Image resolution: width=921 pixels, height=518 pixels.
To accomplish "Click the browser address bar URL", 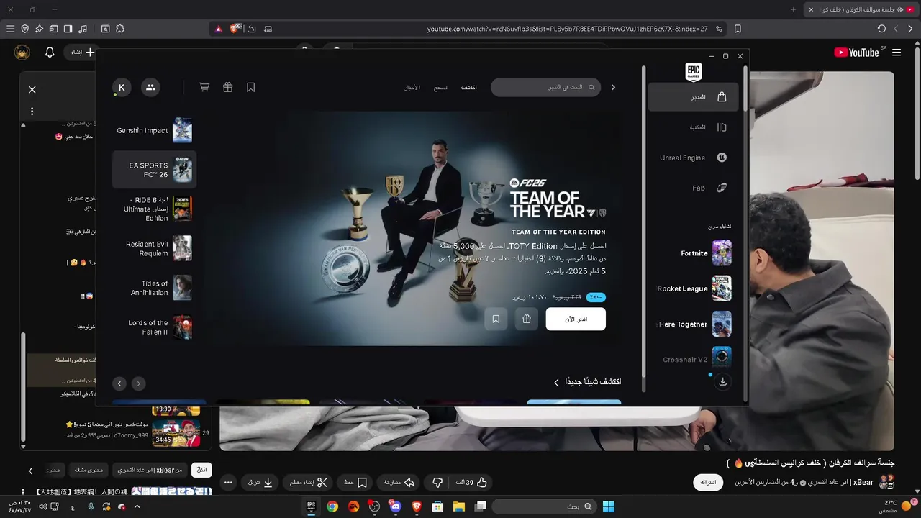I will click(568, 29).
